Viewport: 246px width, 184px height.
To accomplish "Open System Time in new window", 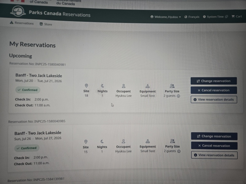I will [216, 17].
